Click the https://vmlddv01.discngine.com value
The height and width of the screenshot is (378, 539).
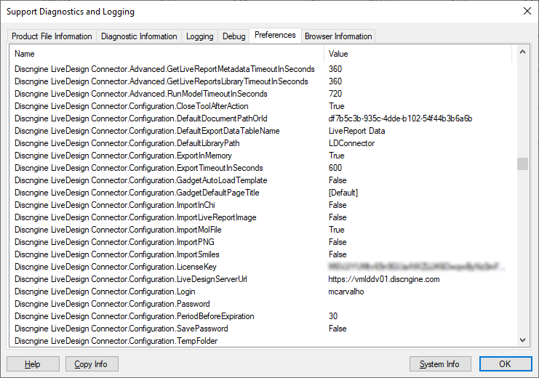tap(384, 279)
